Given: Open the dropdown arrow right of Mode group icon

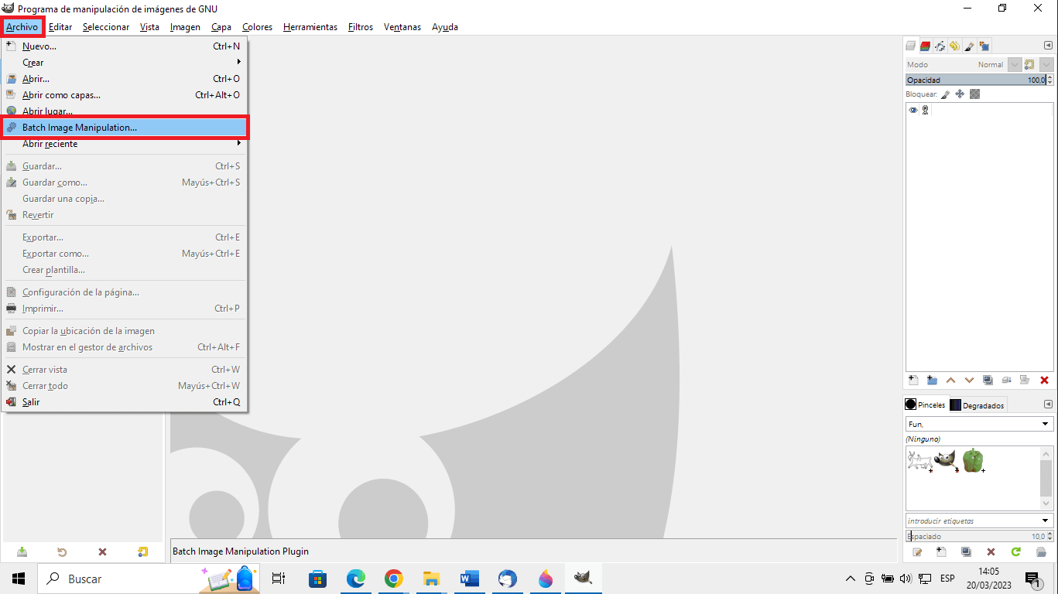Looking at the screenshot, I should pyautogui.click(x=1046, y=65).
